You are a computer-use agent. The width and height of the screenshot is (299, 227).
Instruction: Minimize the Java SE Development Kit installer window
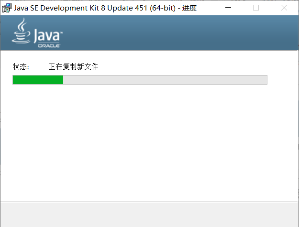click(228, 8)
